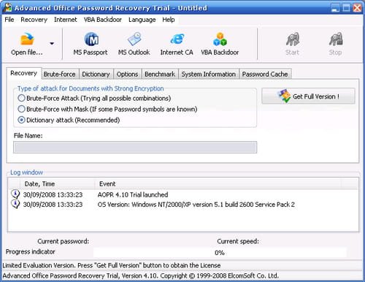Switch to the Options tab
This screenshot has width=365, height=282.
coord(128,74)
